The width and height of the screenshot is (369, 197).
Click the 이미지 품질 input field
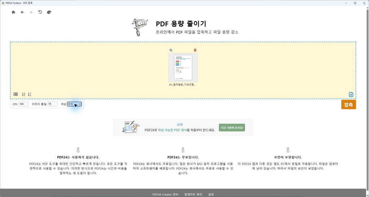tap(53, 104)
